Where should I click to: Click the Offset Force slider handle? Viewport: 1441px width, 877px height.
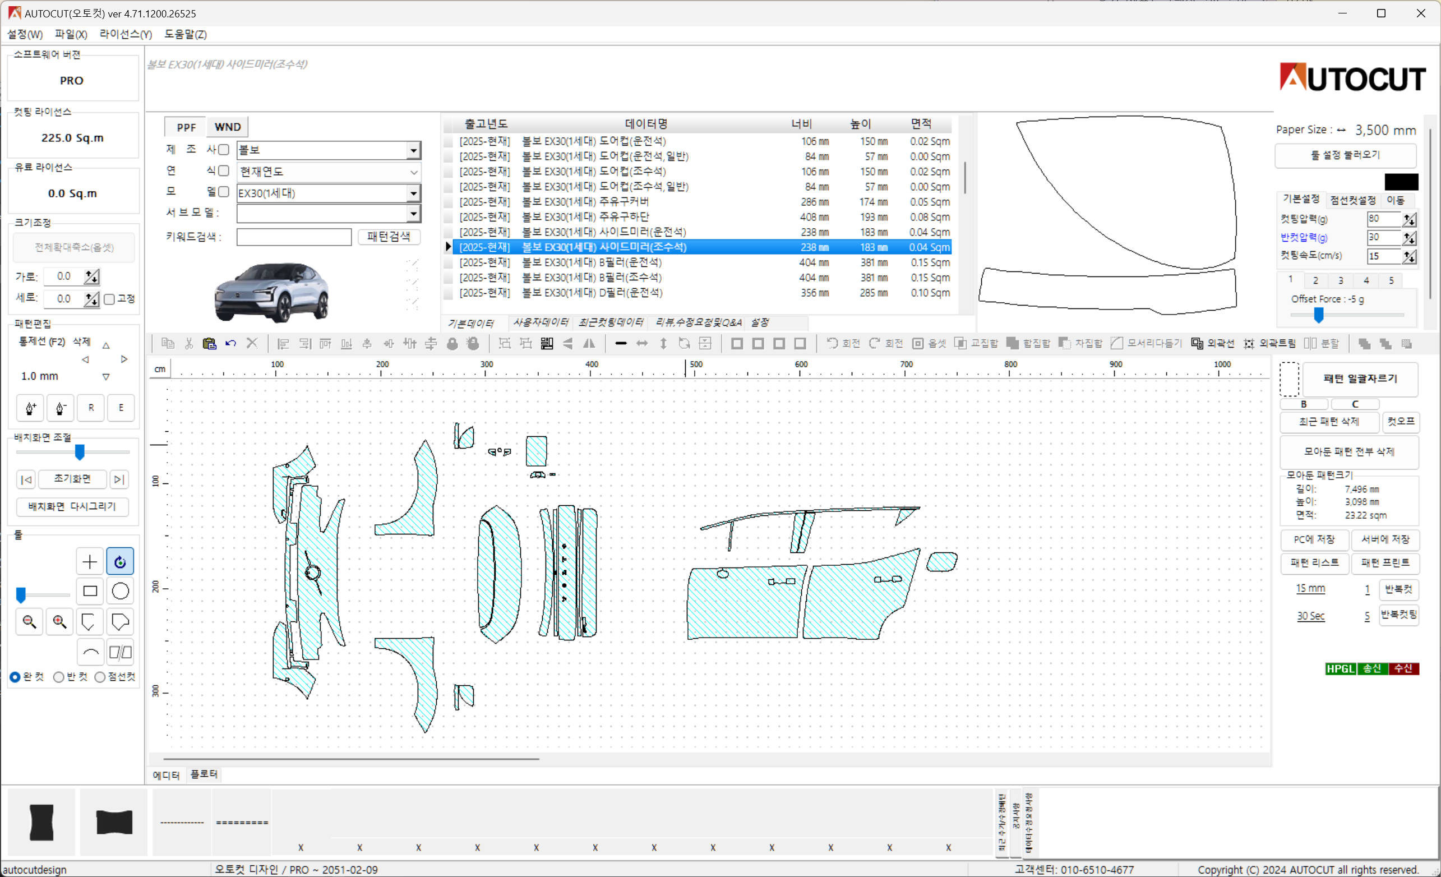tap(1319, 315)
